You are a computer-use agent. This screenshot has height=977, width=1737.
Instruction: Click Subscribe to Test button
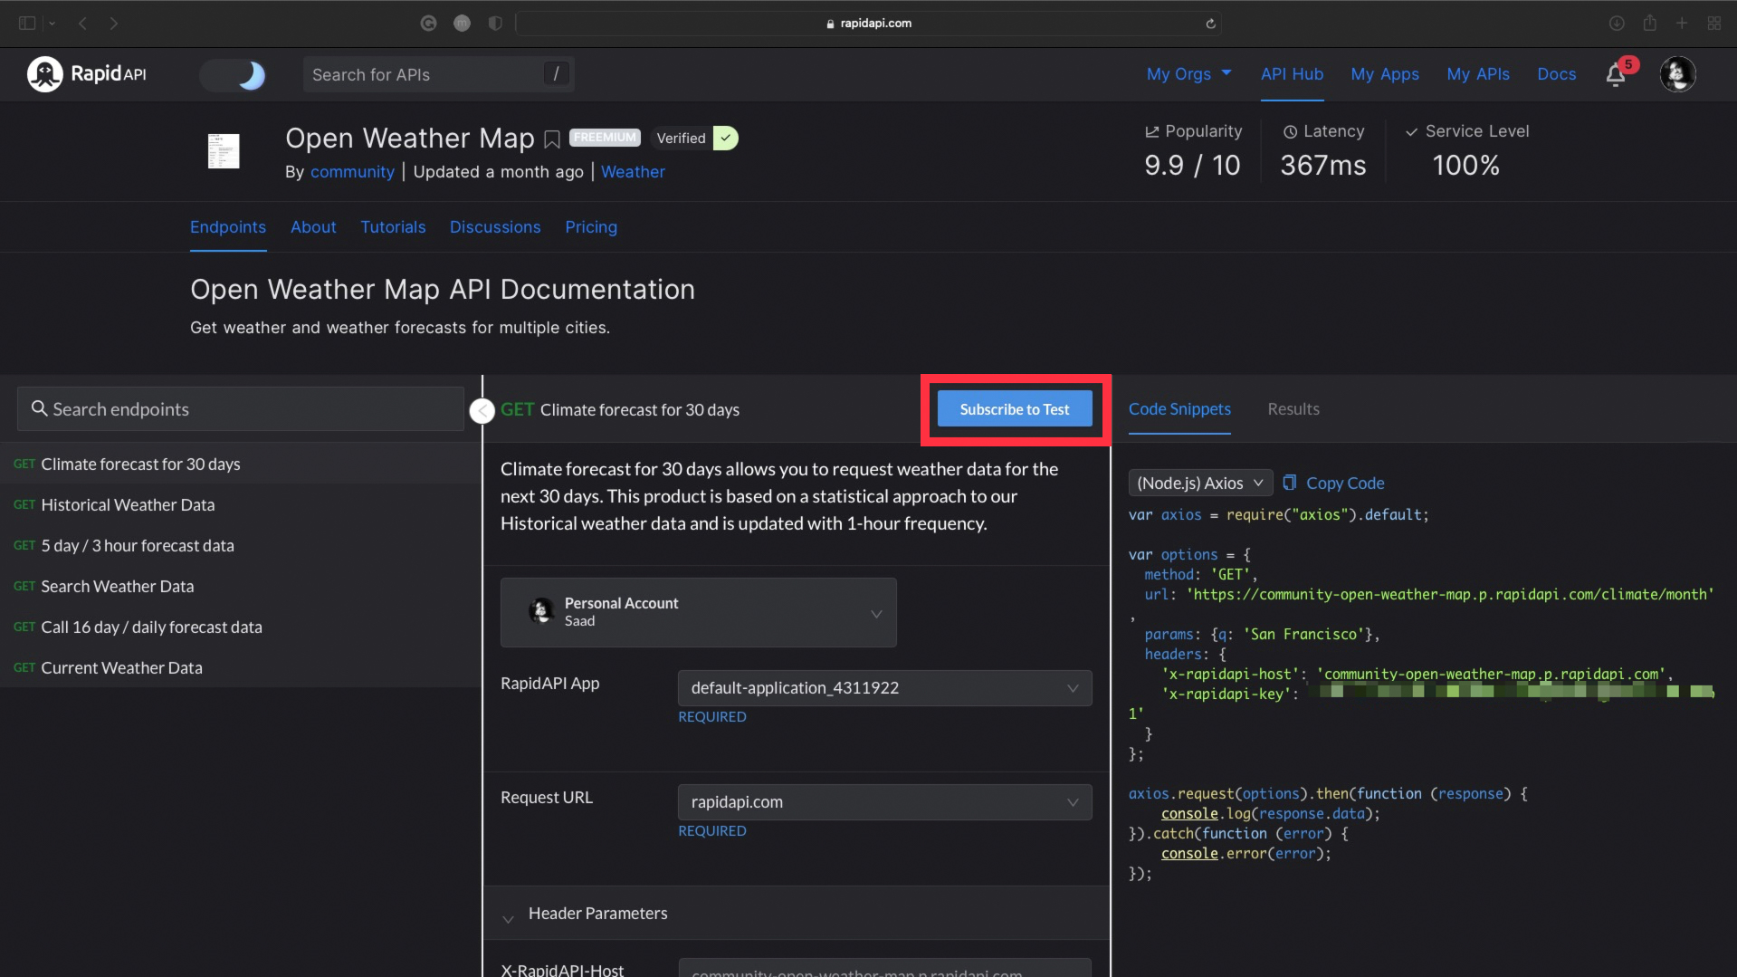tap(1015, 409)
